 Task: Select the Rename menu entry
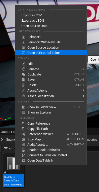[51, 69]
